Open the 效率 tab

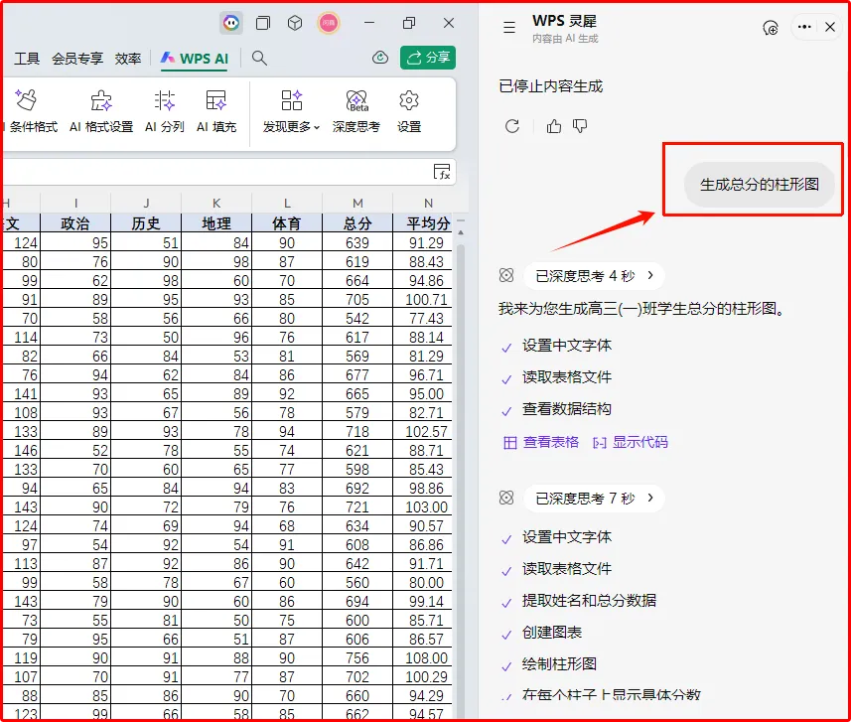click(128, 58)
